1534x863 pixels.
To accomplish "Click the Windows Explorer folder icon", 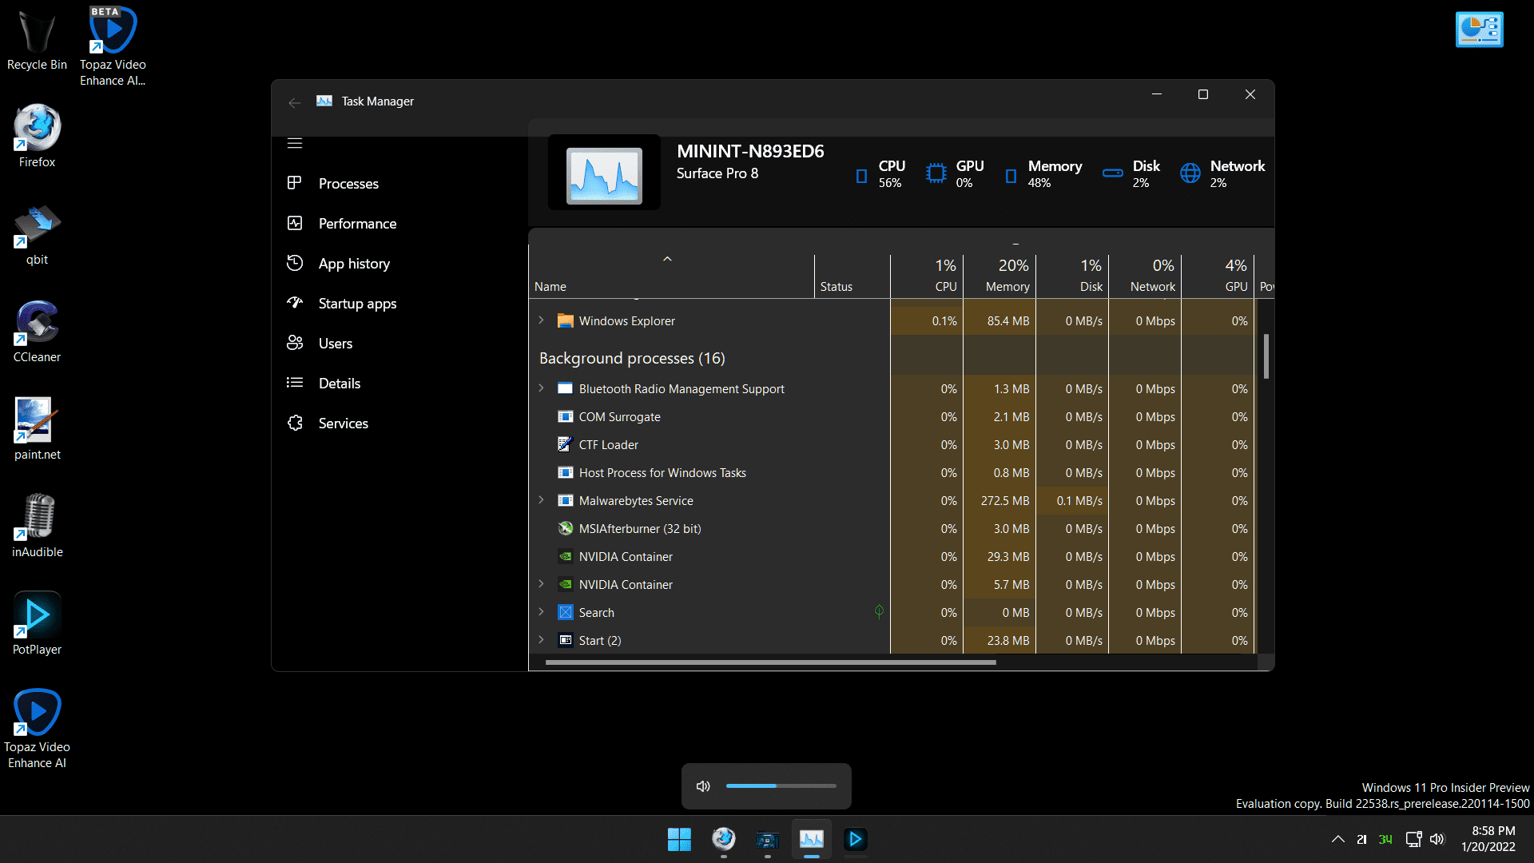I will (565, 320).
